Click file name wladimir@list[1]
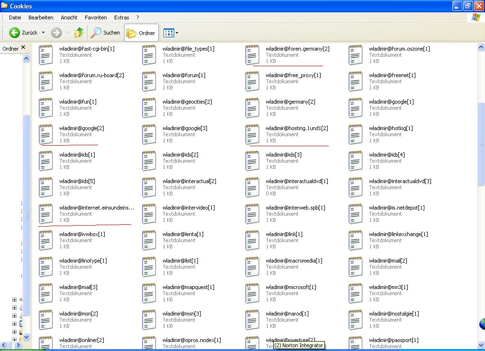 click(180, 261)
